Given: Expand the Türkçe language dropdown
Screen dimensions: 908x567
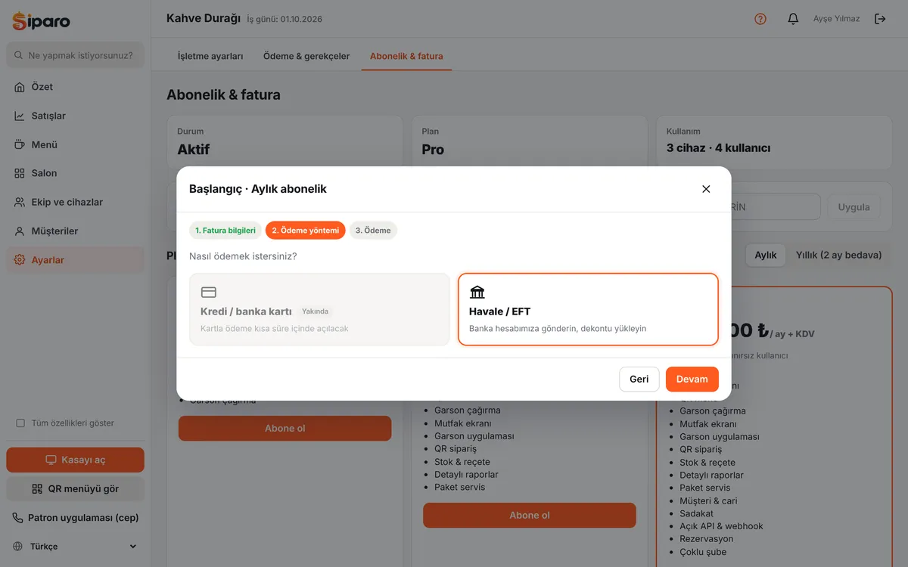Looking at the screenshot, I should (x=75, y=547).
